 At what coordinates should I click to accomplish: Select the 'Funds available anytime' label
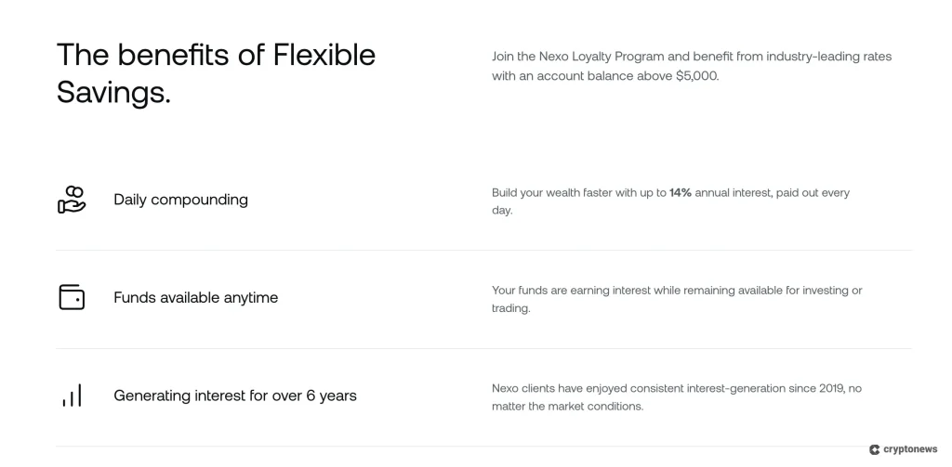tap(195, 298)
